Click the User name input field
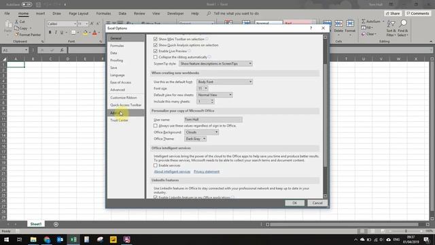Screen dimensions: 435x245 [x=213, y=120]
